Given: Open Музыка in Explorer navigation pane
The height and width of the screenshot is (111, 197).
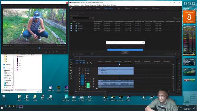Looking at the screenshot, I should 7,80.
